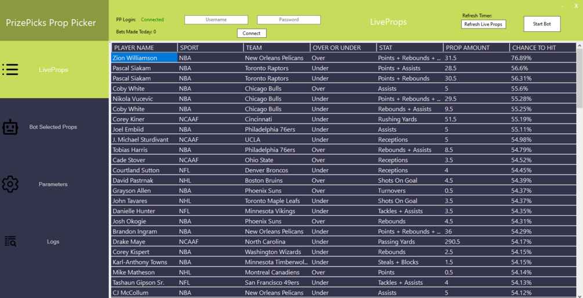Select John Tavares player name
Image resolution: width=583 pixels, height=298 pixels.
pos(144,201)
